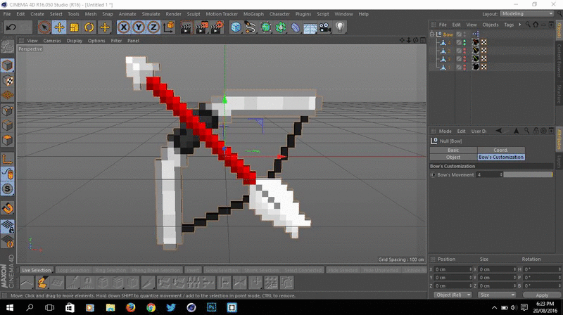Click the Locked Workplane icon
The height and width of the screenshot is (315, 563).
pos(8,226)
